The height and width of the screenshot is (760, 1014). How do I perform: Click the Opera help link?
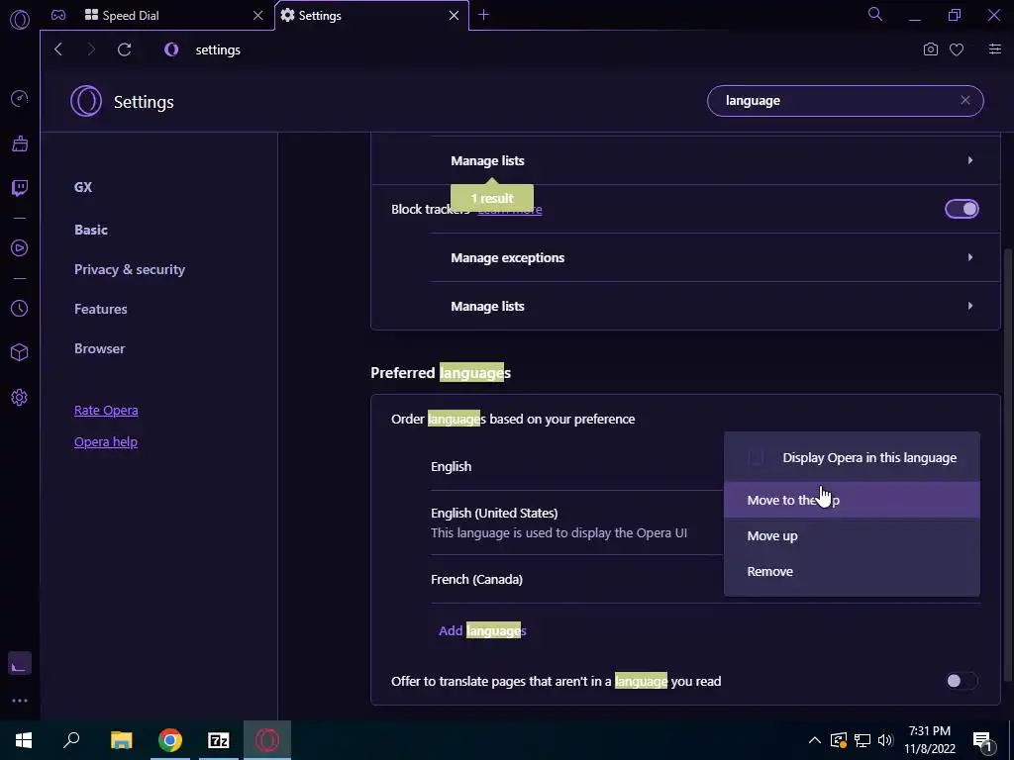pyautogui.click(x=105, y=442)
